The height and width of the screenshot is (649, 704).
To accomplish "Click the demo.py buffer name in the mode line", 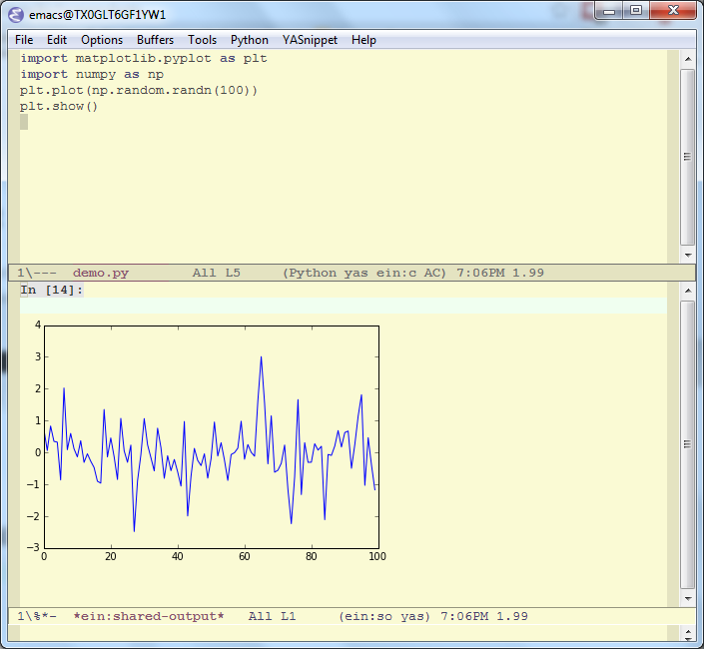I will (100, 273).
